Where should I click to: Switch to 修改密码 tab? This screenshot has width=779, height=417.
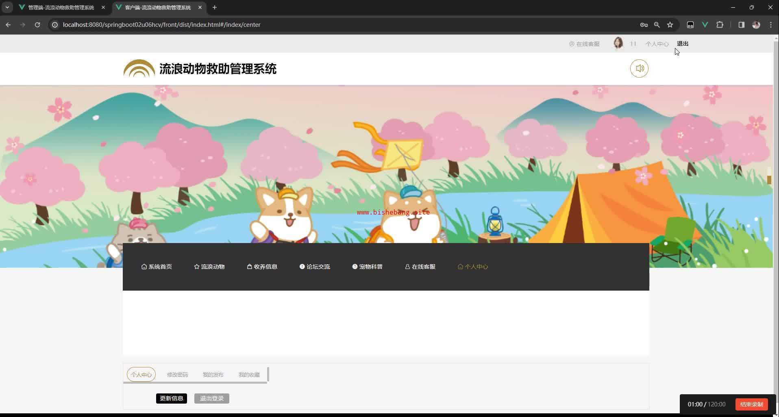177,375
